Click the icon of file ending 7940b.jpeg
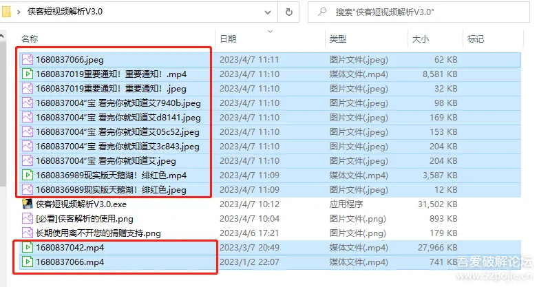 28,103
